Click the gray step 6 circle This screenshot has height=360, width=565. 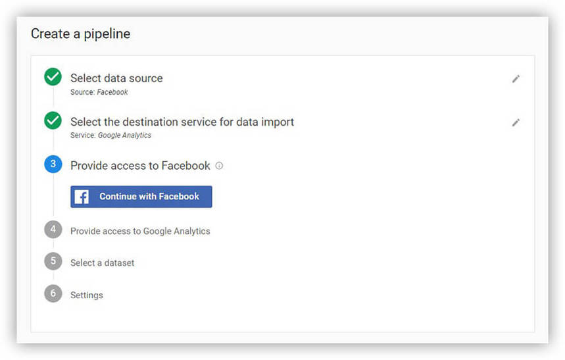(x=53, y=294)
